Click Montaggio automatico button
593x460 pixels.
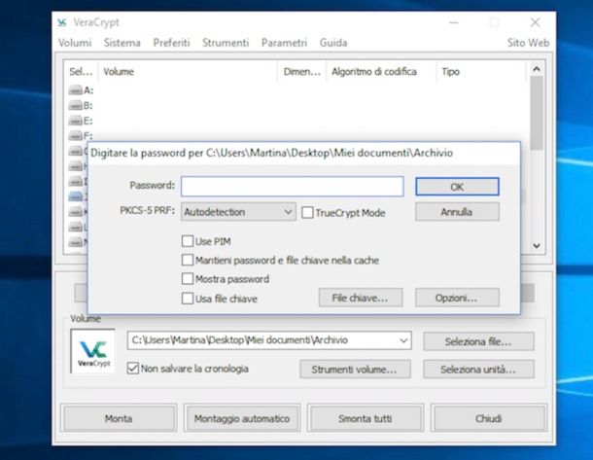point(242,418)
